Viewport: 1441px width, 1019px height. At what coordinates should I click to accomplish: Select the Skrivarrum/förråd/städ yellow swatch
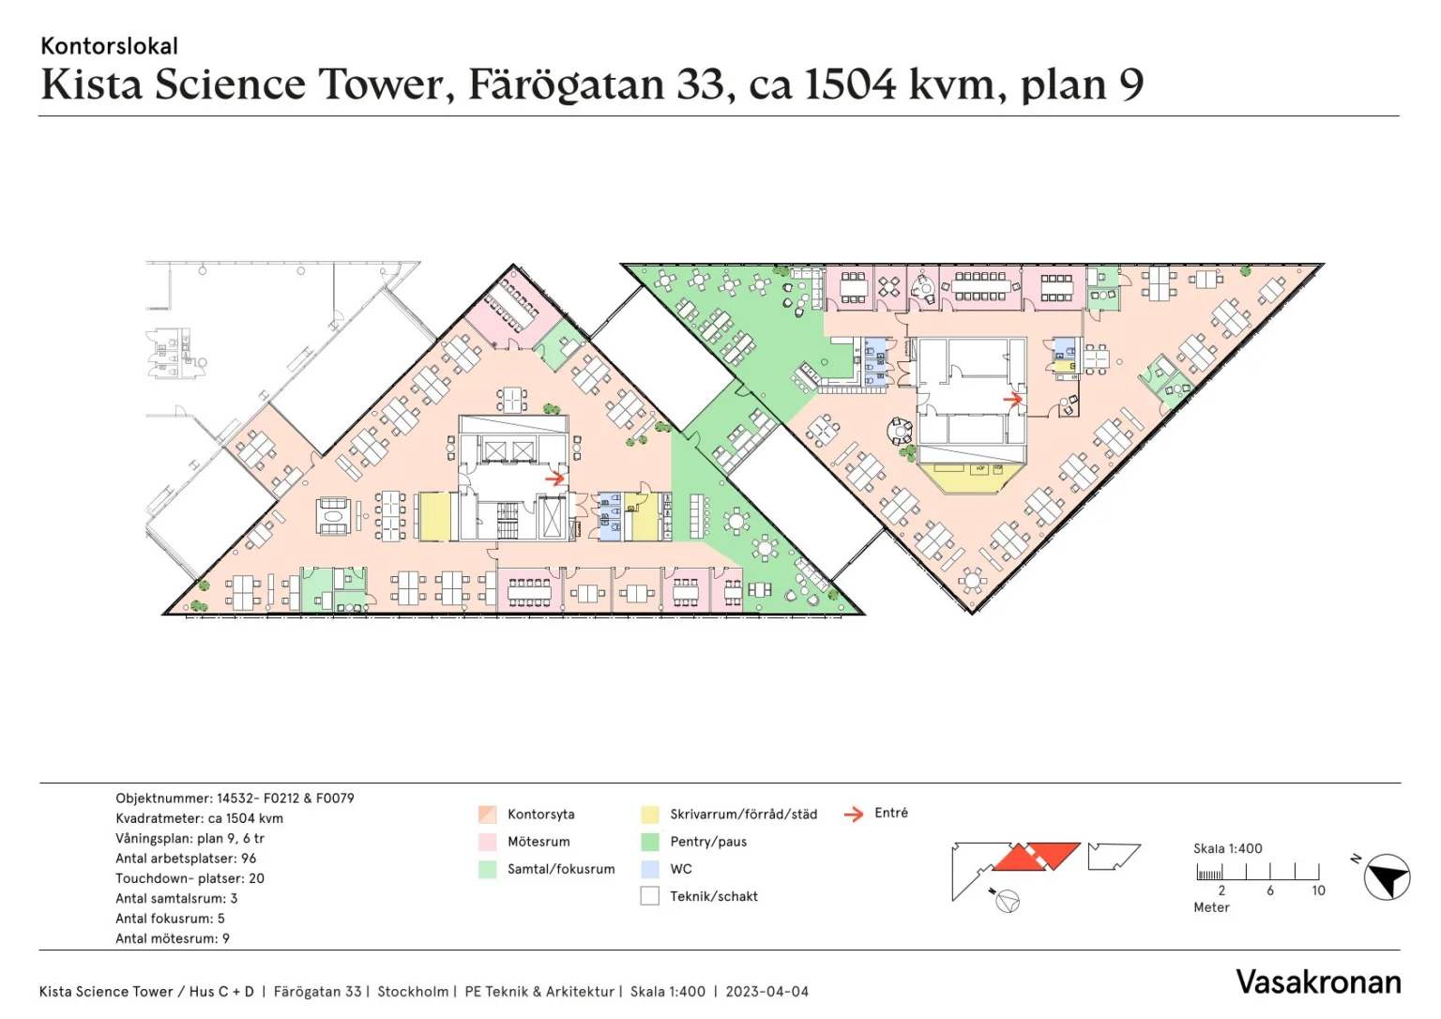(x=650, y=814)
